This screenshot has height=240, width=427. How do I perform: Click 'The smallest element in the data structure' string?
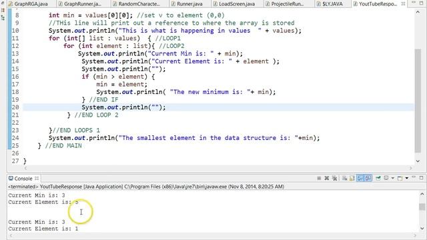pyautogui.click(x=208, y=138)
